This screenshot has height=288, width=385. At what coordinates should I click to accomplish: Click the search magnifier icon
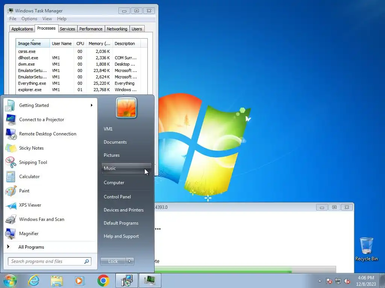(86, 261)
